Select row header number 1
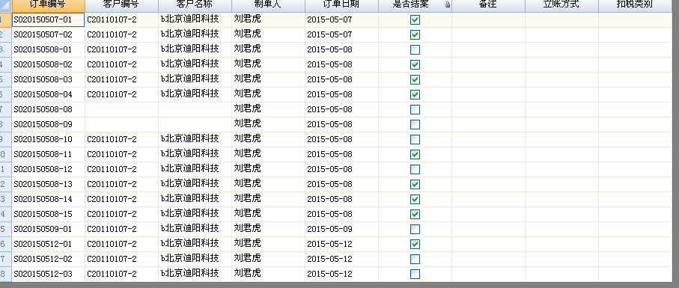This screenshot has height=288, width=679. [6, 20]
